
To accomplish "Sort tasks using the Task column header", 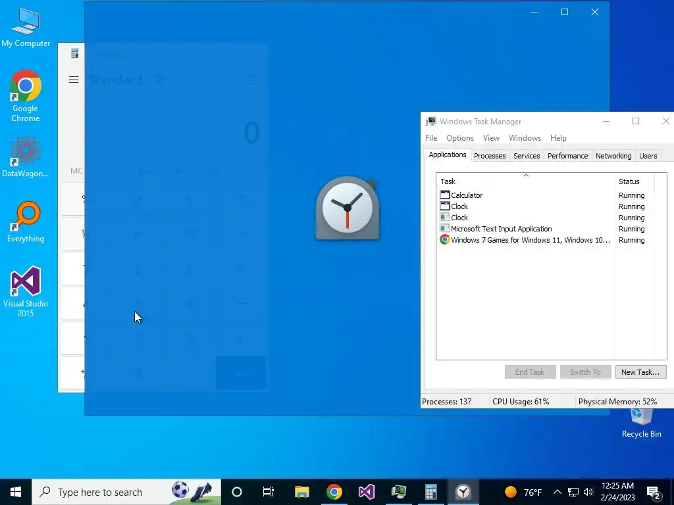I will click(x=526, y=181).
